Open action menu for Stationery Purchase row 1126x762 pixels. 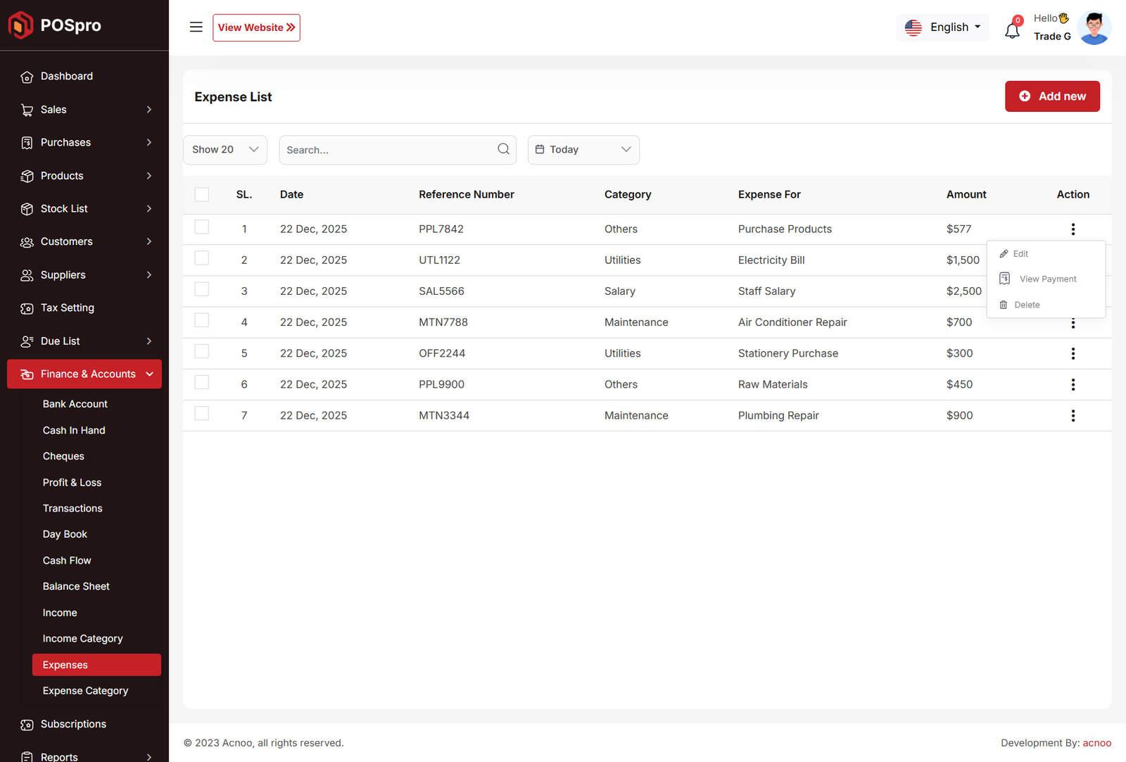[x=1073, y=354]
